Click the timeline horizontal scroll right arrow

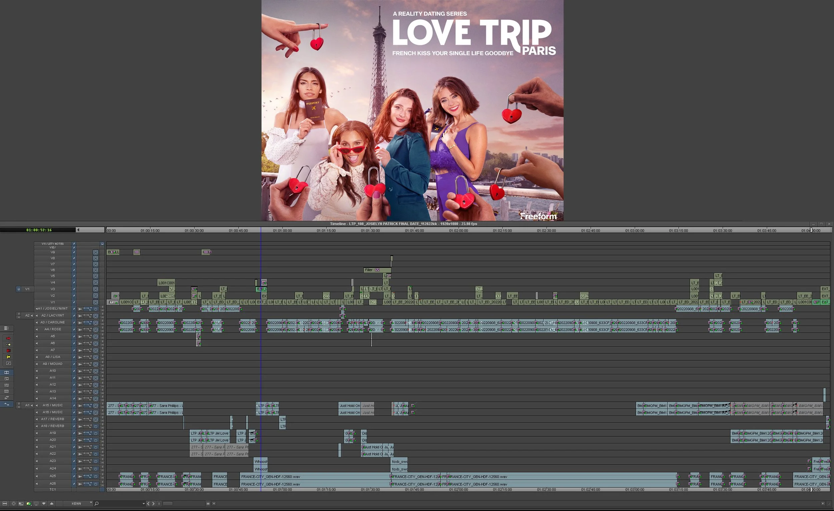(x=823, y=504)
